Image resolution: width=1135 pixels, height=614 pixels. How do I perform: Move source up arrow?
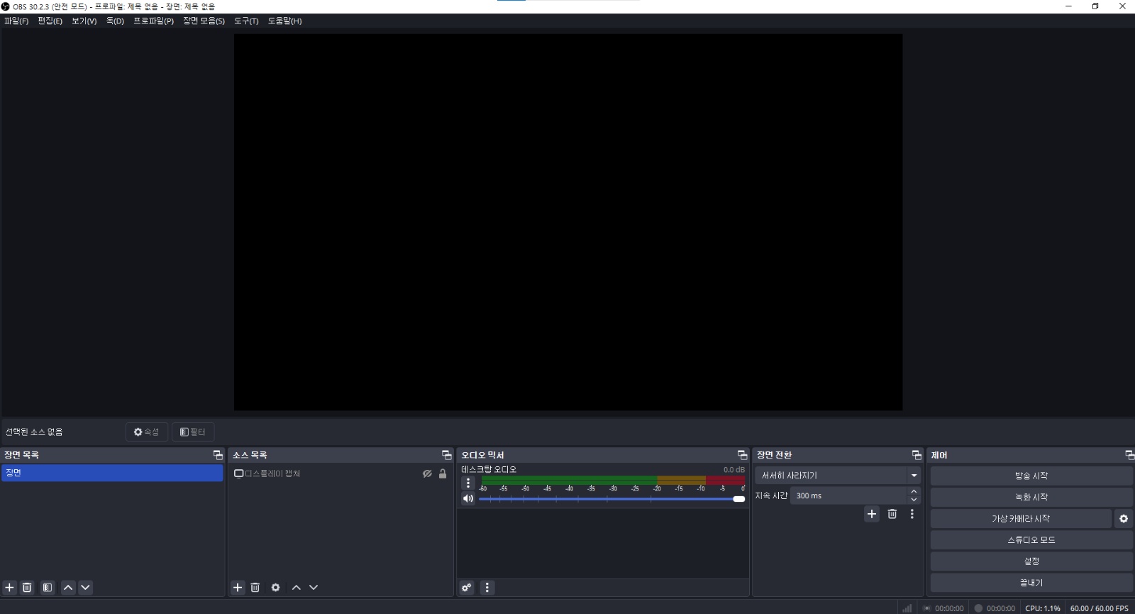point(297,588)
